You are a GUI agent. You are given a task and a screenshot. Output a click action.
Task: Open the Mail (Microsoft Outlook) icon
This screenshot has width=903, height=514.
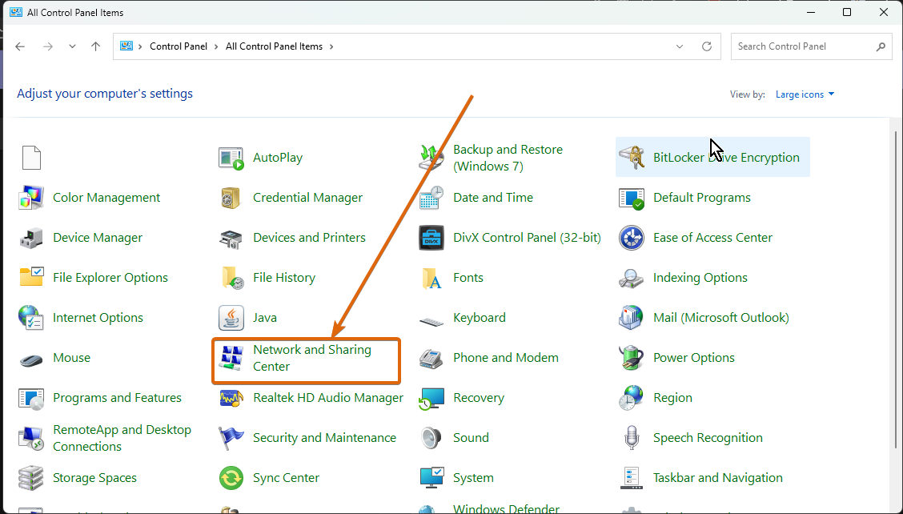point(631,318)
